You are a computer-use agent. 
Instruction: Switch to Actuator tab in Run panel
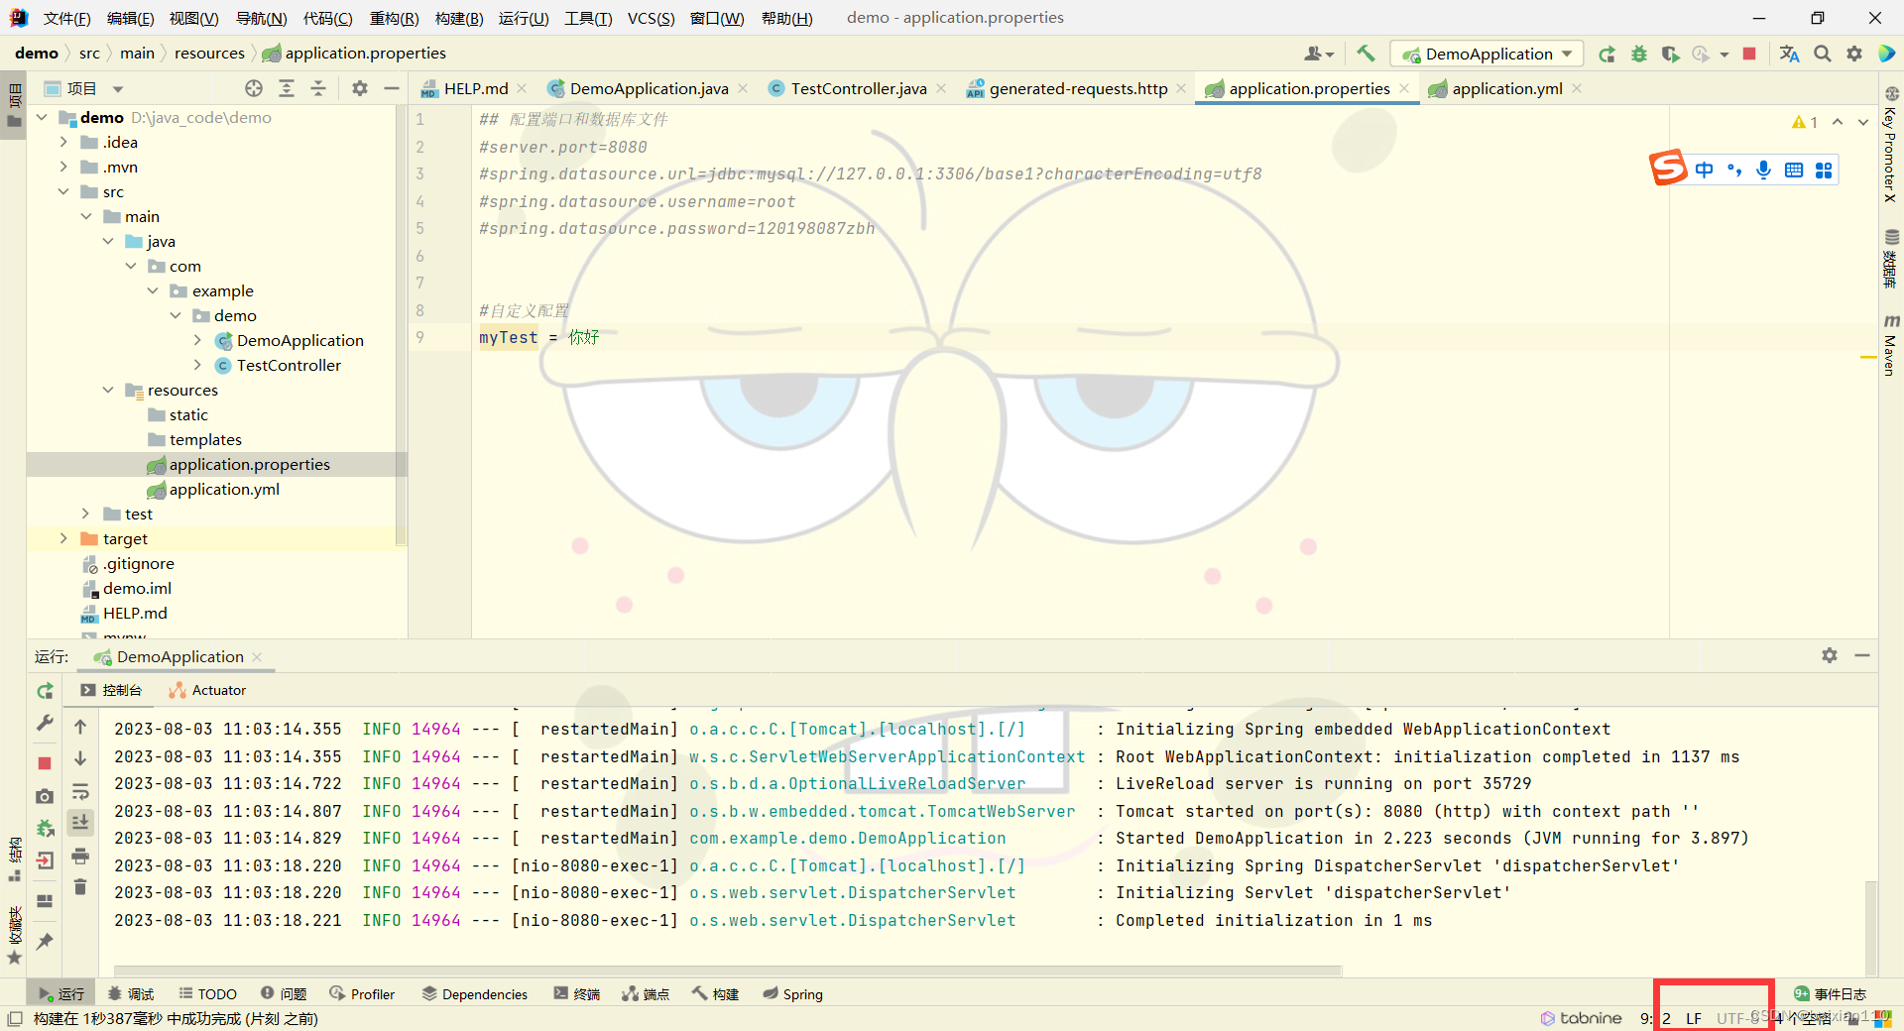click(207, 690)
